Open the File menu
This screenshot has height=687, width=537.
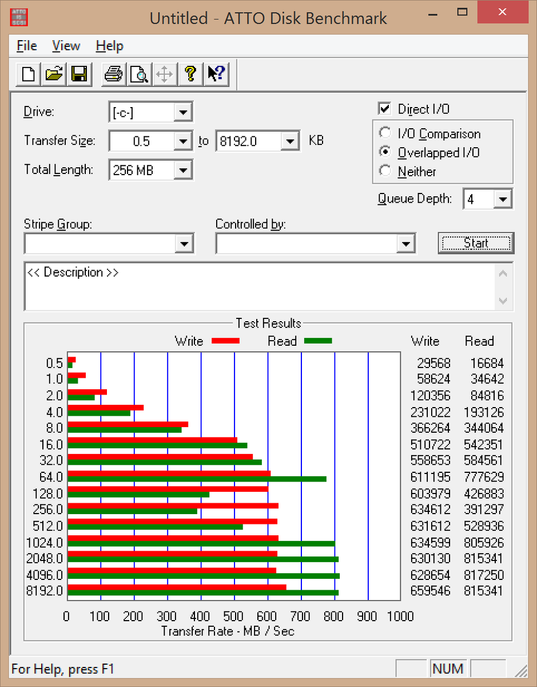(x=27, y=46)
